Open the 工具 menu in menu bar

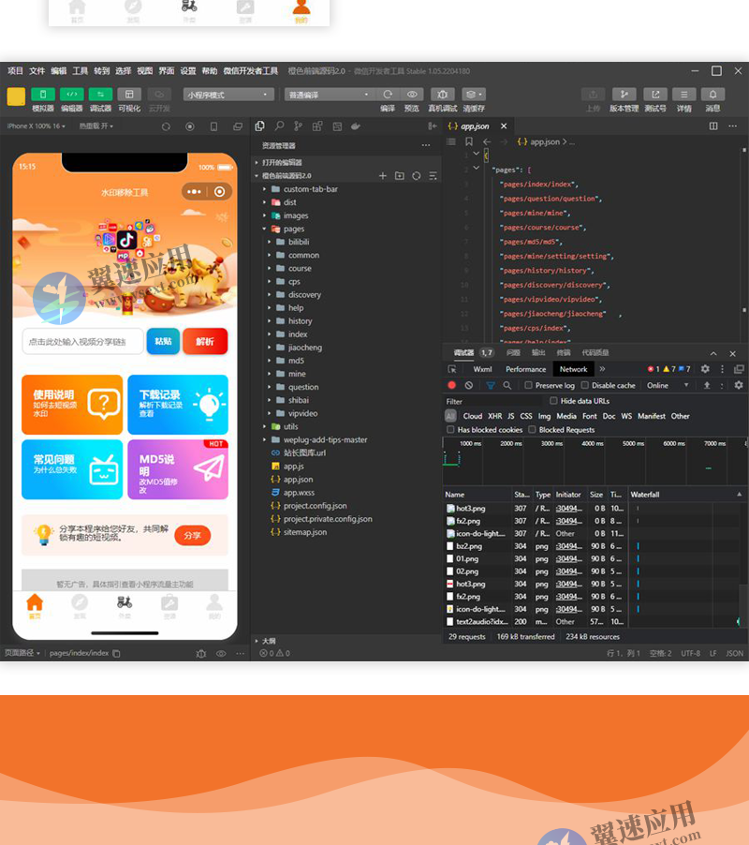(x=81, y=71)
